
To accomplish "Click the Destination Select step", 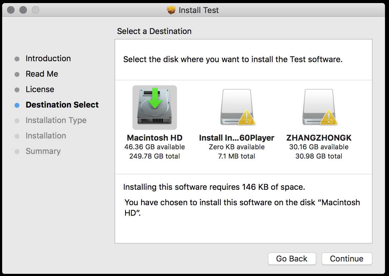I will point(62,105).
